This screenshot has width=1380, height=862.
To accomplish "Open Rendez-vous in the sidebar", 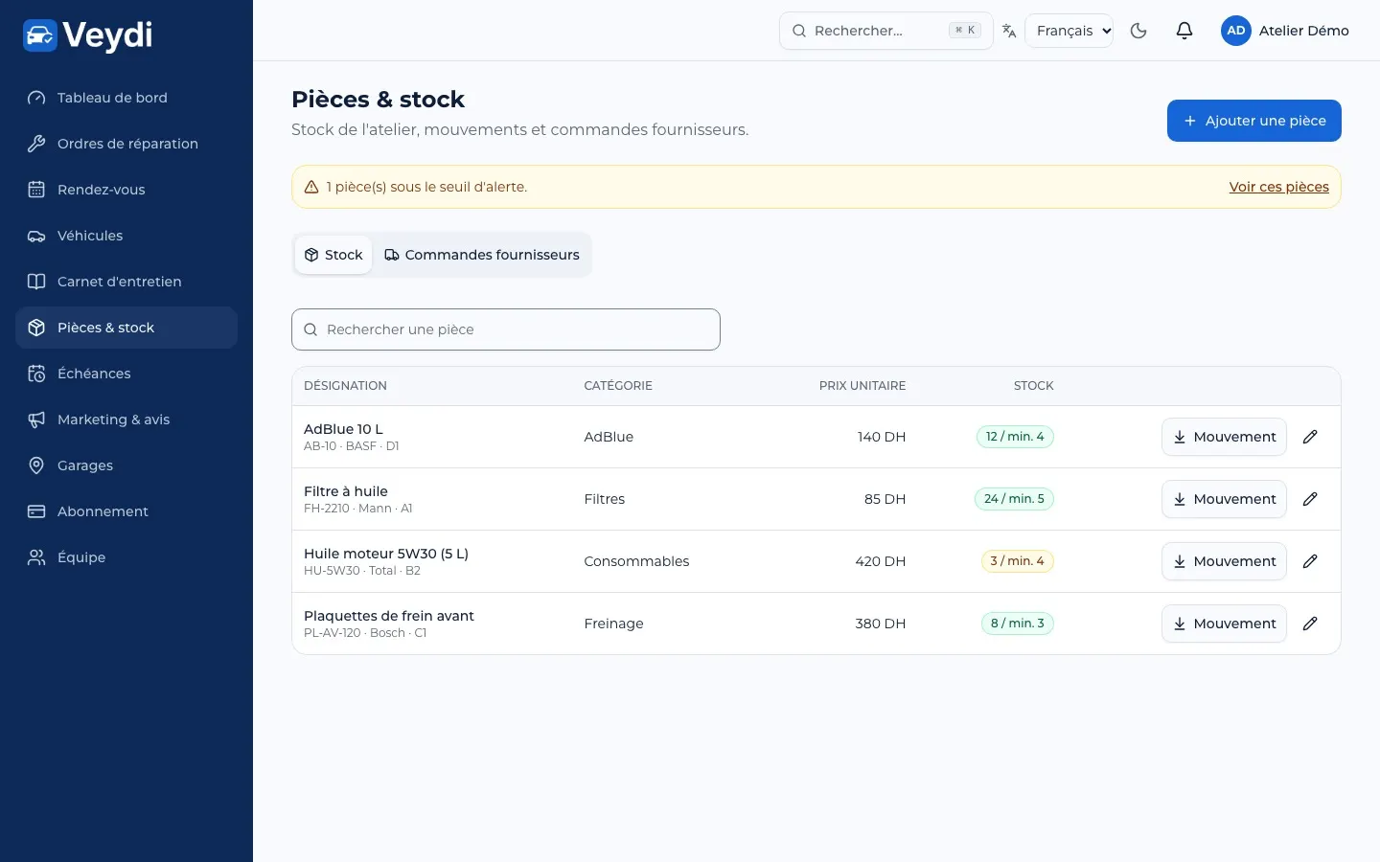I will click(x=126, y=190).
